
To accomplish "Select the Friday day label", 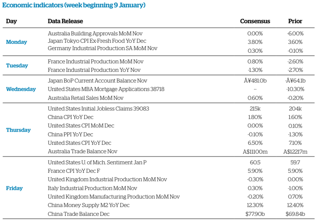I will (14, 188).
